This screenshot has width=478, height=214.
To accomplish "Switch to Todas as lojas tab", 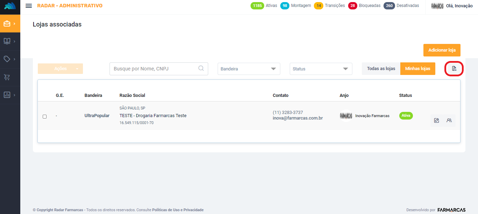I will [x=381, y=69].
